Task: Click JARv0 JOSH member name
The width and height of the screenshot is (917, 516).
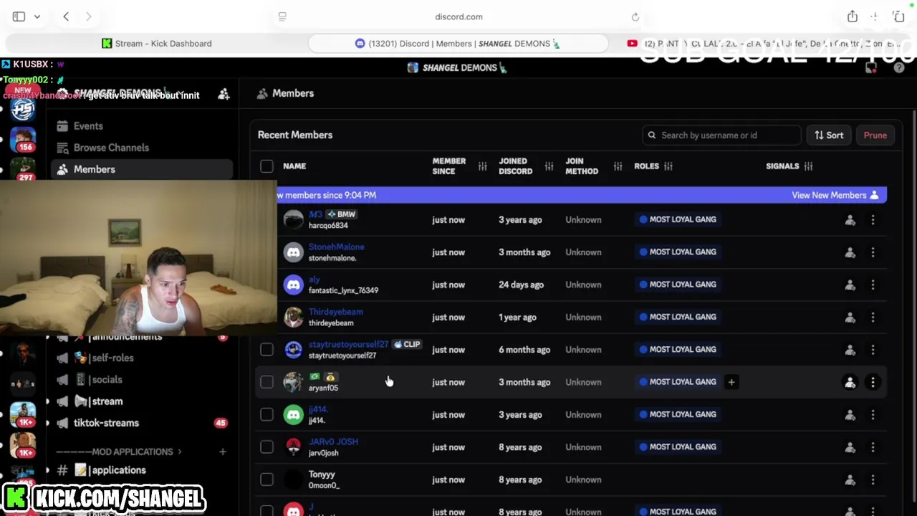Action: pos(333,442)
